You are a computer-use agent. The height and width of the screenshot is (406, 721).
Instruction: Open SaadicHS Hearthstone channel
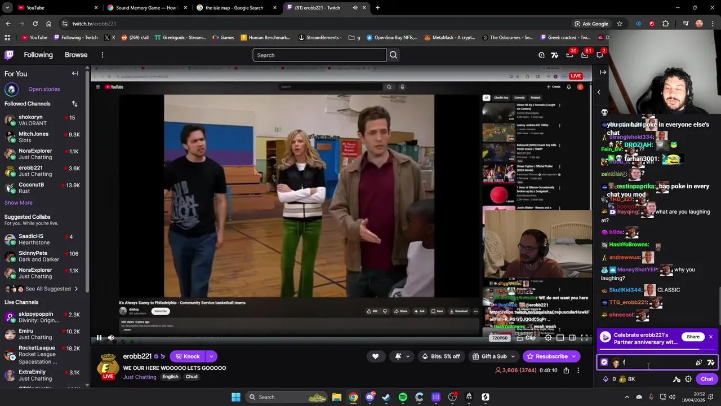pyautogui.click(x=43, y=239)
